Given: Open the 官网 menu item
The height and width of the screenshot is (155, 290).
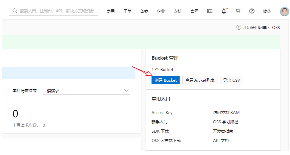Looking at the screenshot, I should pos(194,11).
